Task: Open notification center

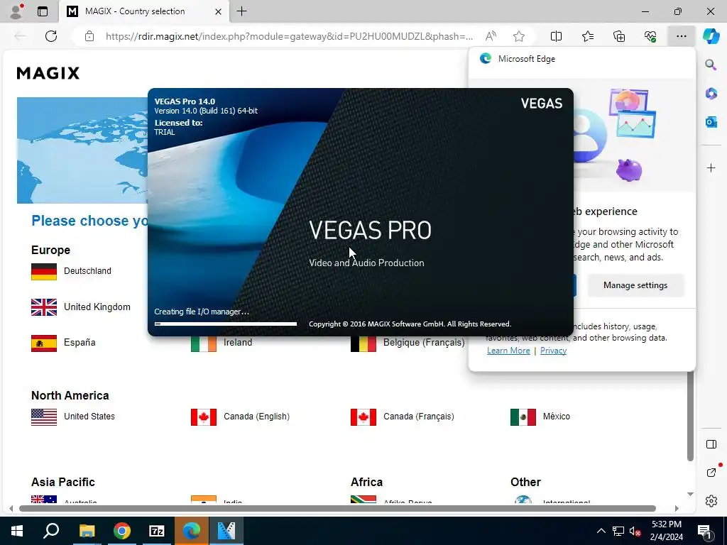Action: click(x=705, y=531)
